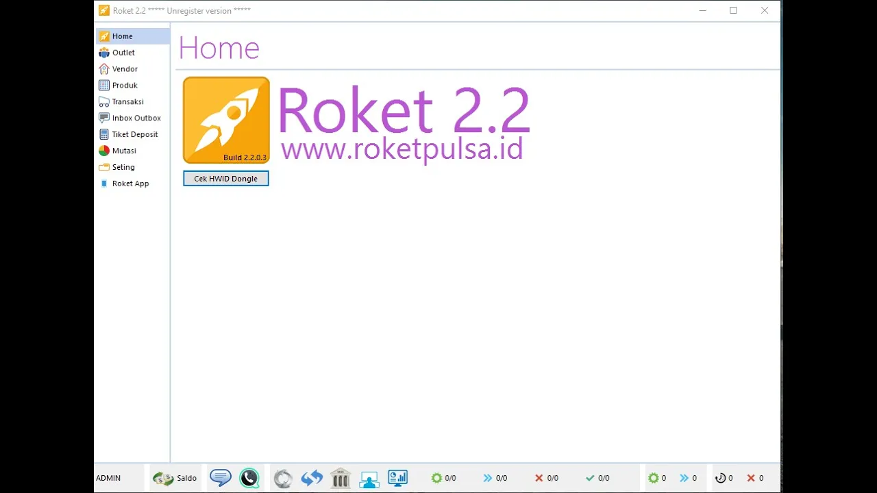
Task: Click the large orange rocket logo
Action: 226,120
